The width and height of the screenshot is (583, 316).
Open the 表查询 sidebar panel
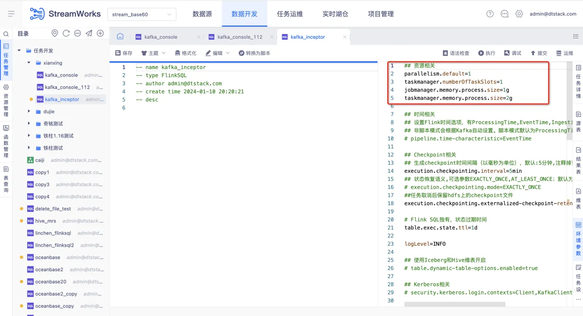tap(6, 180)
